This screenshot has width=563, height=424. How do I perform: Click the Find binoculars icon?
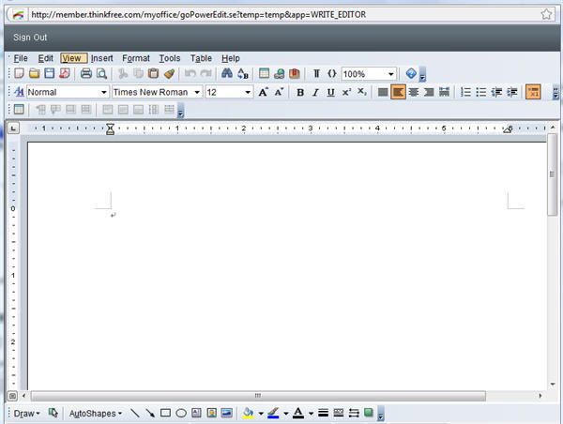pyautogui.click(x=227, y=74)
